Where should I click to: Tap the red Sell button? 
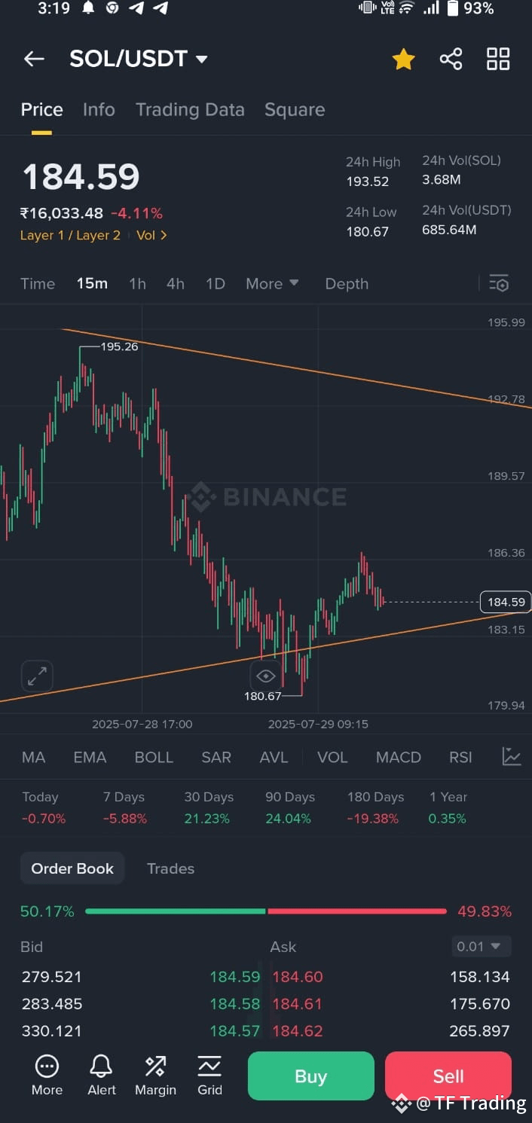[x=448, y=1076]
